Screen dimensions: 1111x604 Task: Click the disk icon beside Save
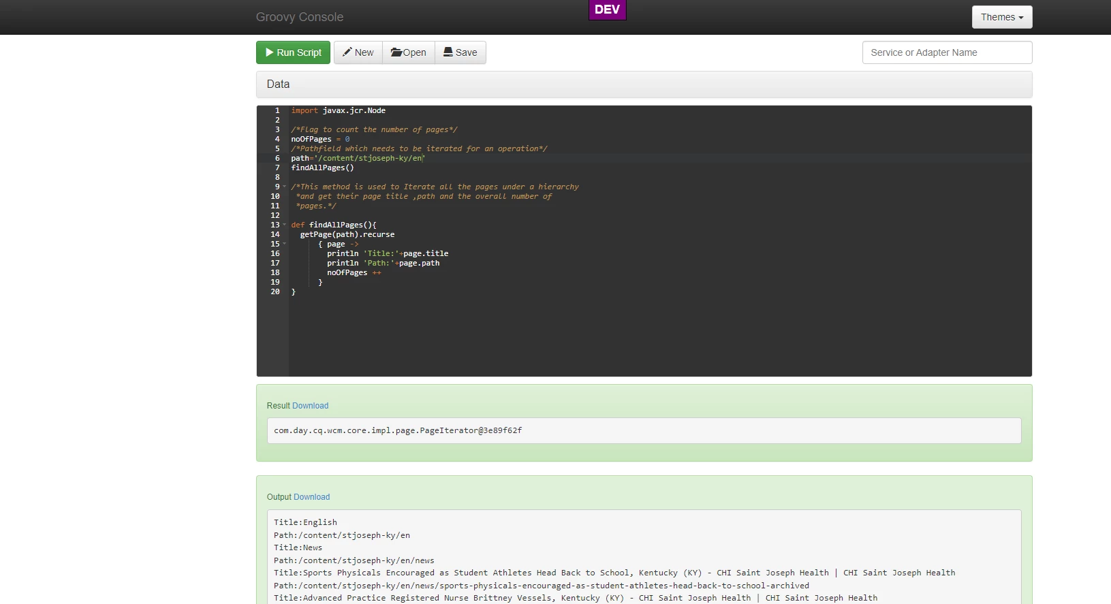point(448,52)
